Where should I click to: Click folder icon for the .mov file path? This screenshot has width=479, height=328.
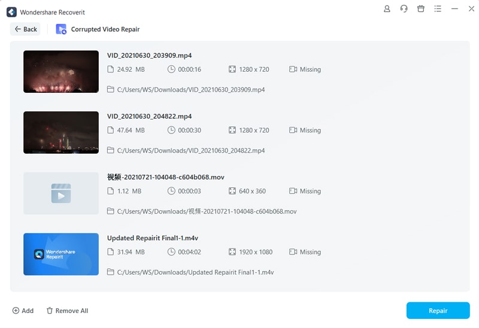coord(110,211)
